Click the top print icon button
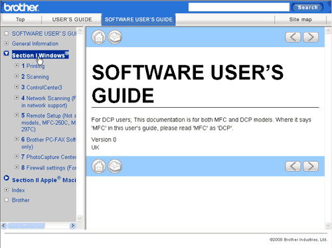Viewport: 332px width, 248px height. (115, 37)
